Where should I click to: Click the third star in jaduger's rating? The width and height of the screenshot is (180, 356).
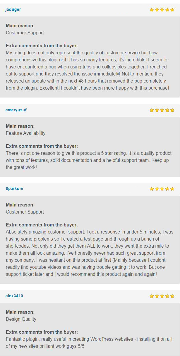point(162,10)
